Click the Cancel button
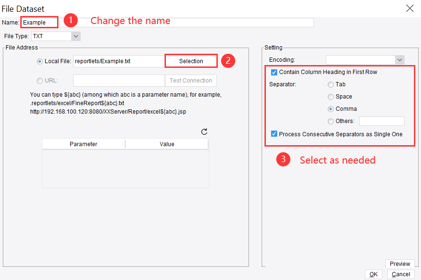The image size is (421, 280). pyautogui.click(x=401, y=274)
